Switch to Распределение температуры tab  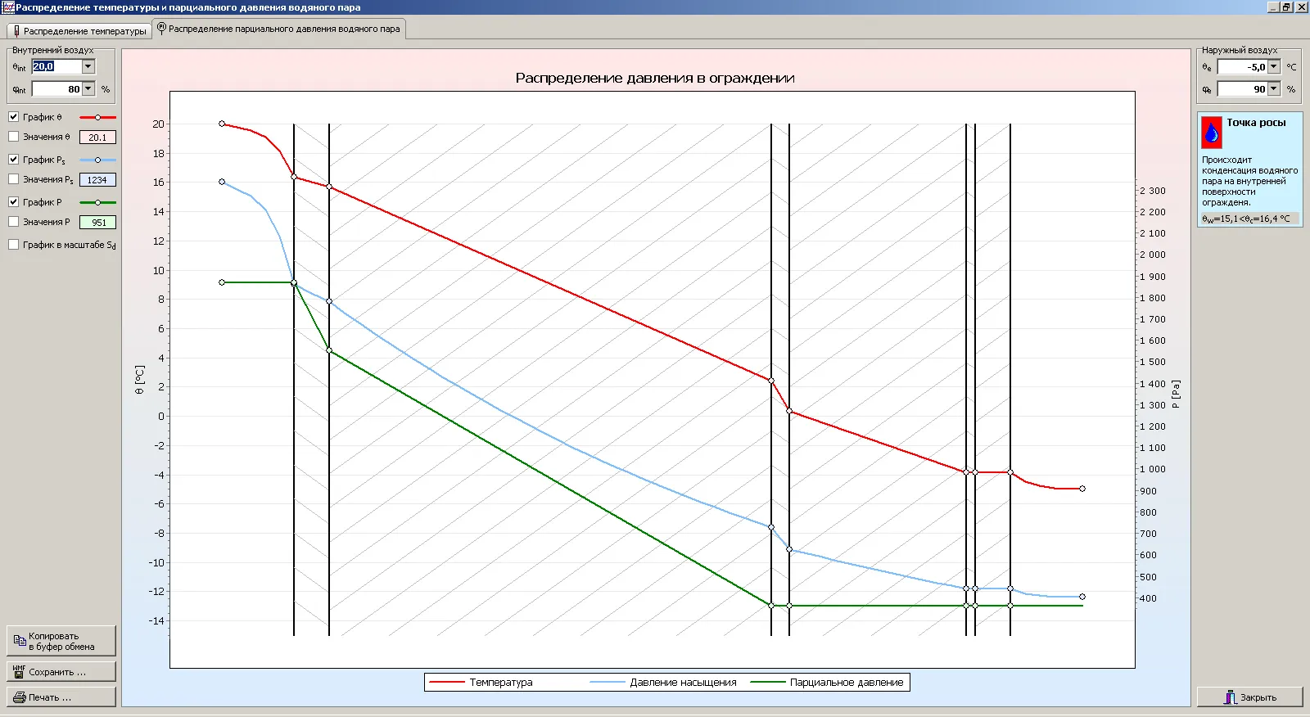click(x=79, y=31)
